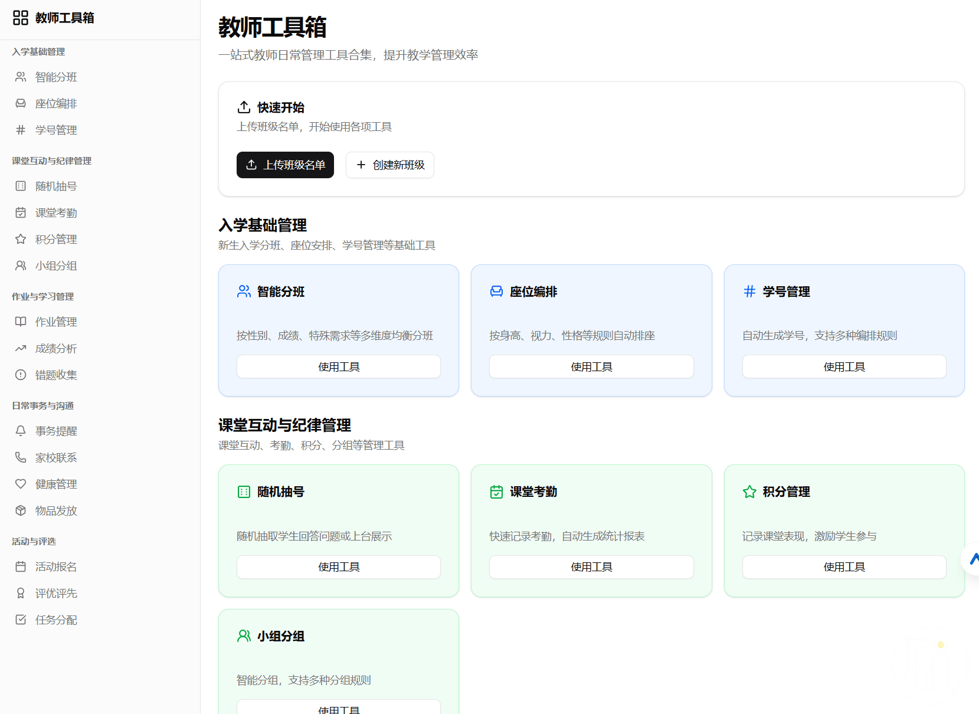The image size is (979, 714).
Task: Click 使用工具 in the 座位编排 card
Action: tap(591, 367)
